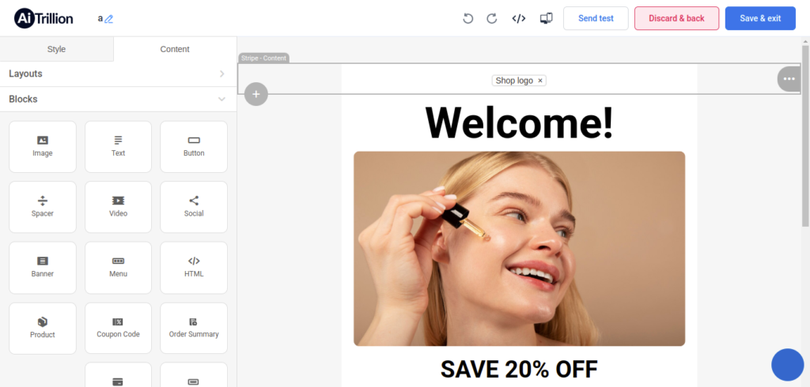Click Save & exit button
Viewport: 810px width, 387px height.
pyautogui.click(x=760, y=19)
